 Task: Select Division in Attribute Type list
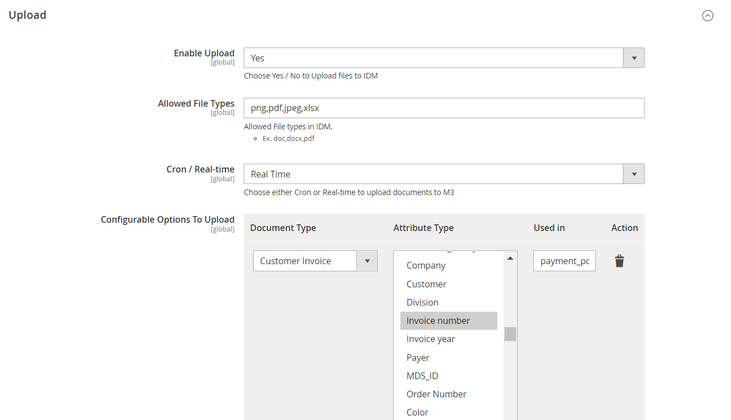tap(449, 302)
